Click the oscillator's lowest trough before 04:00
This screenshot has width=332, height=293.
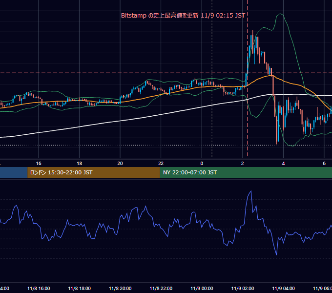point(276,254)
